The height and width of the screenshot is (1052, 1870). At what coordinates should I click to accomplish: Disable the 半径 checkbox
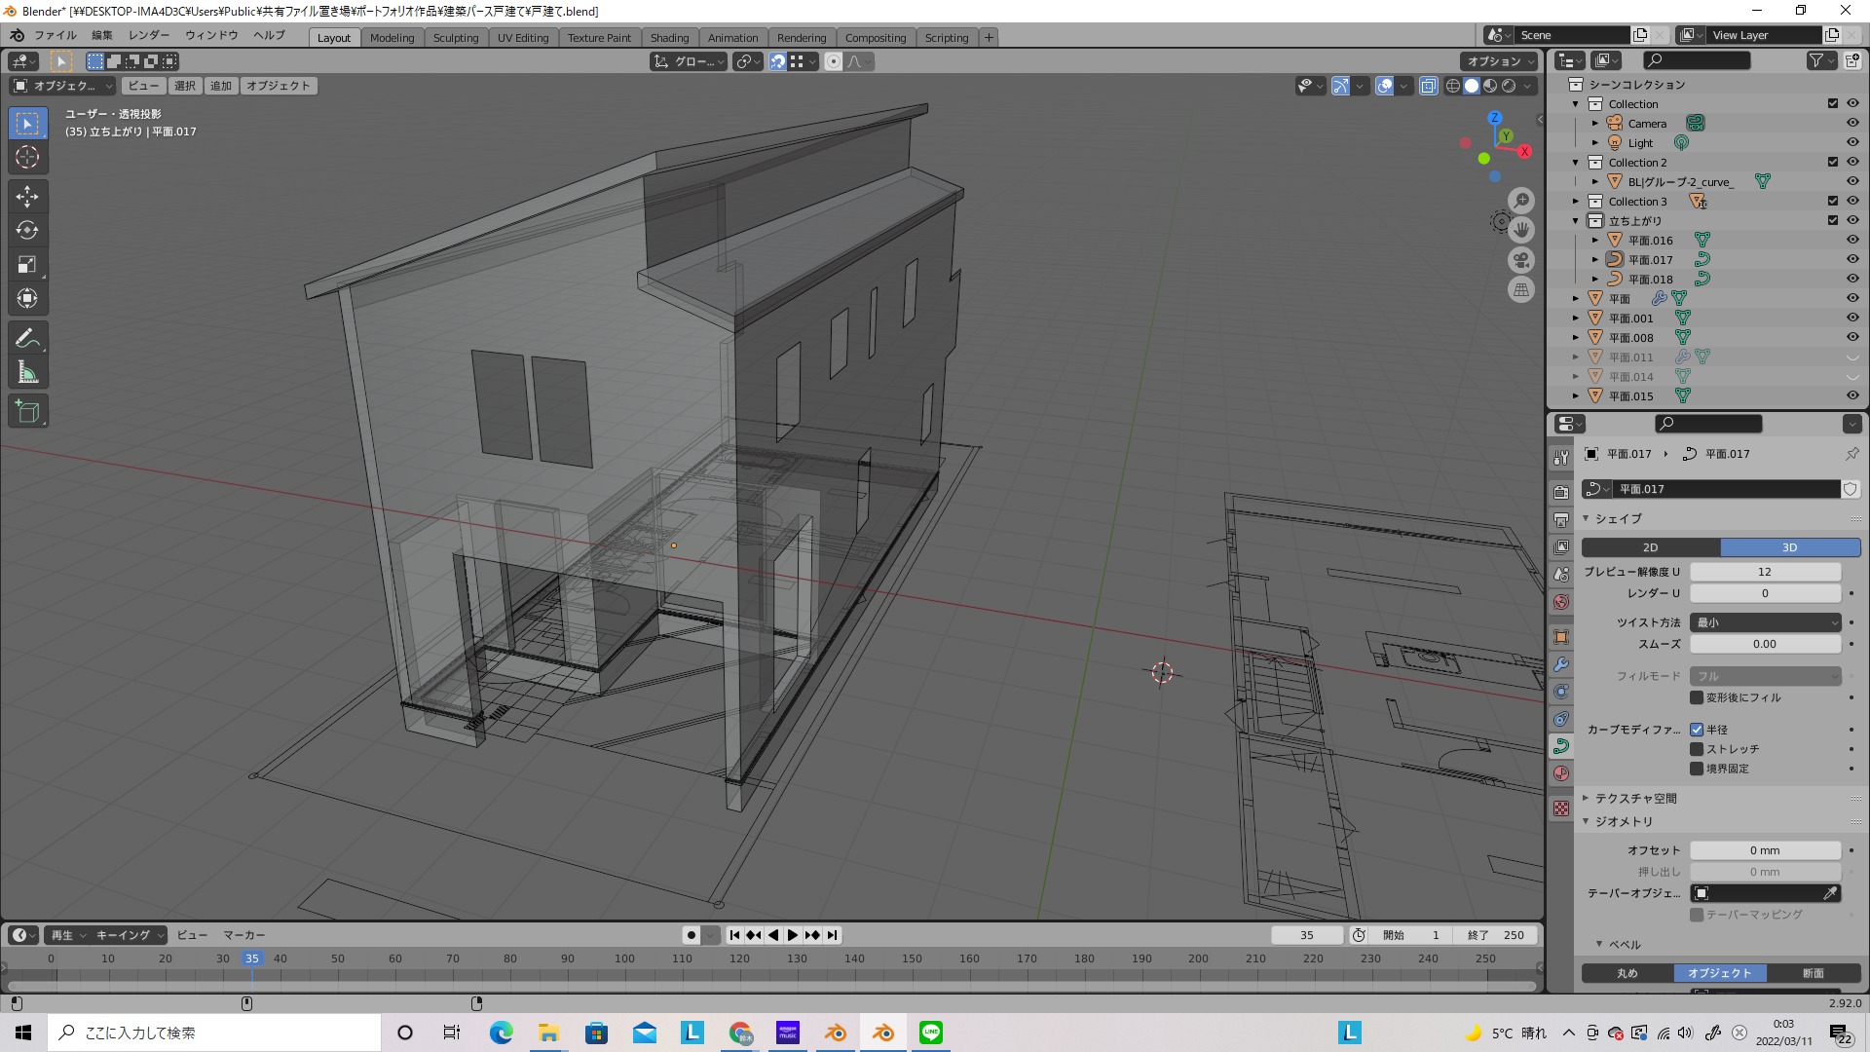tap(1697, 730)
